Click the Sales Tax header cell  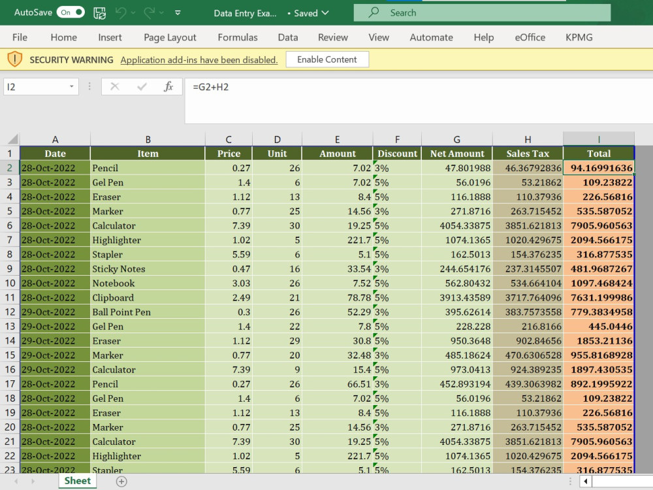(x=528, y=154)
